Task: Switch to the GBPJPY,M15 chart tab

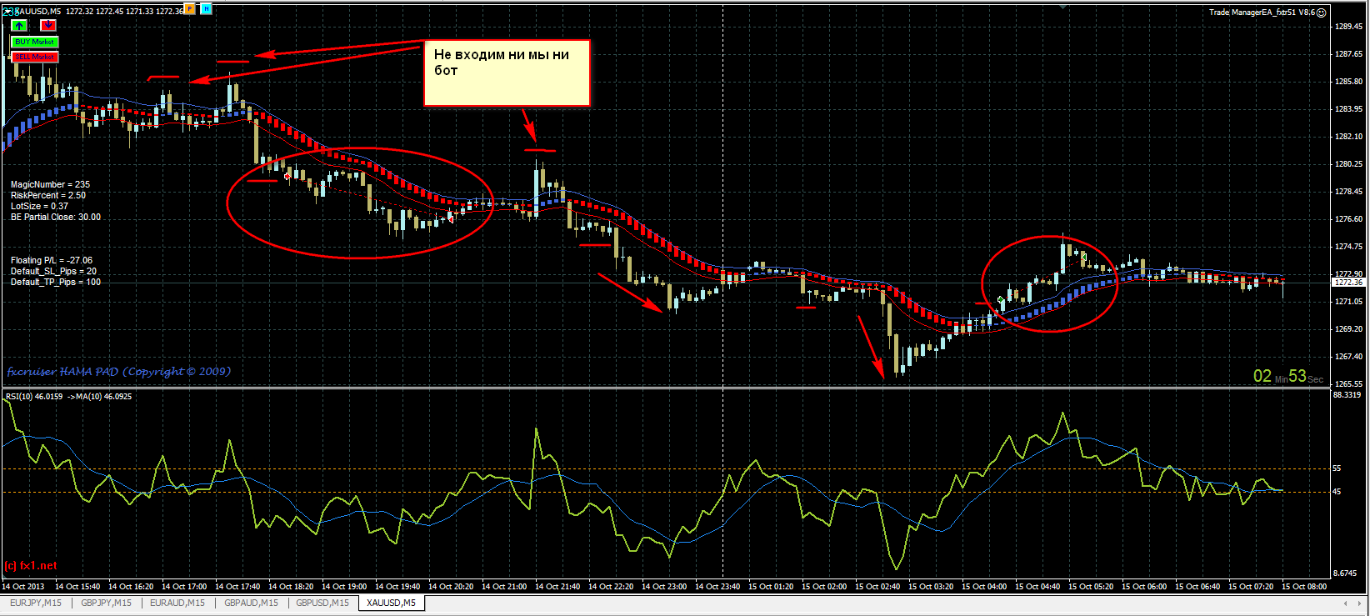Action: click(x=106, y=603)
